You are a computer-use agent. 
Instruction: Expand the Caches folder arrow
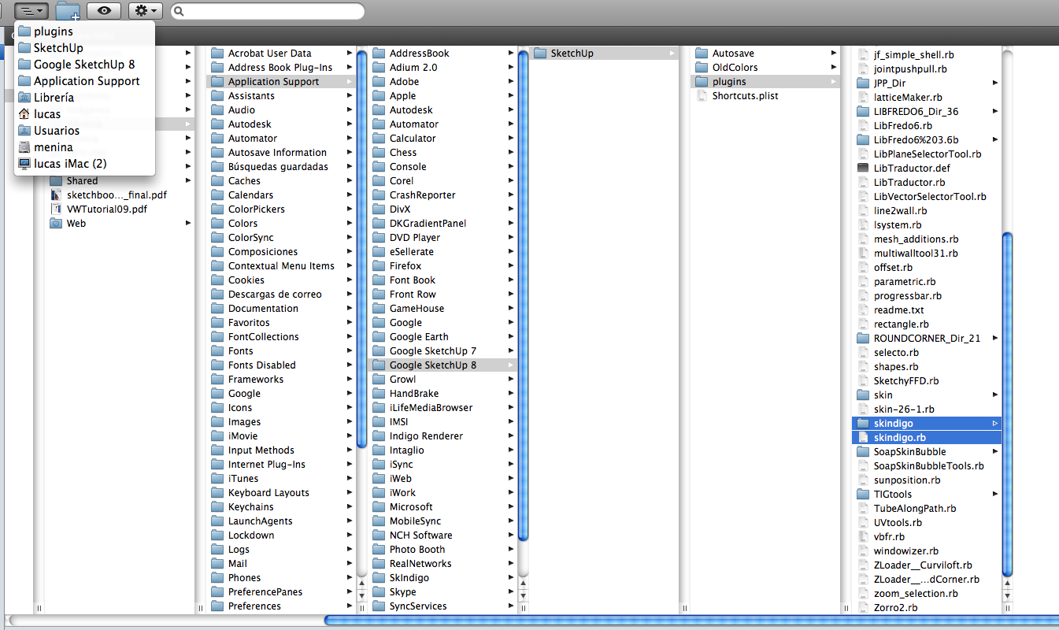350,181
